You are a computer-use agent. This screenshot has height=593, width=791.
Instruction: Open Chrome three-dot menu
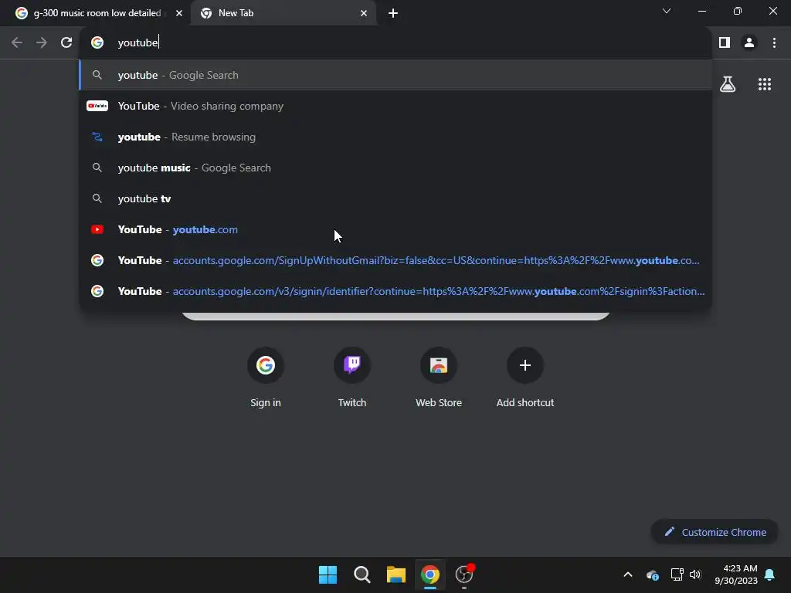click(774, 42)
